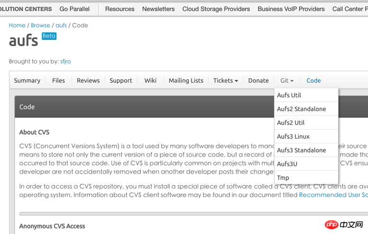Expand the Tickets dropdown
Viewport: 368px width, 234px height.
point(226,81)
